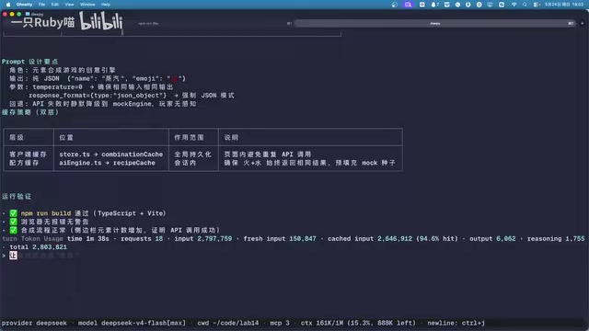Click the 'input 2,797,759' token value
This screenshot has height=331, width=589.
click(203, 239)
